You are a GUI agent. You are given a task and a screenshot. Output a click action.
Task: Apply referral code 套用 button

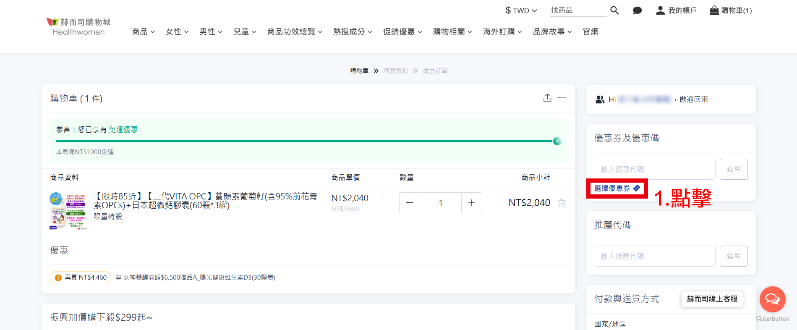734,256
